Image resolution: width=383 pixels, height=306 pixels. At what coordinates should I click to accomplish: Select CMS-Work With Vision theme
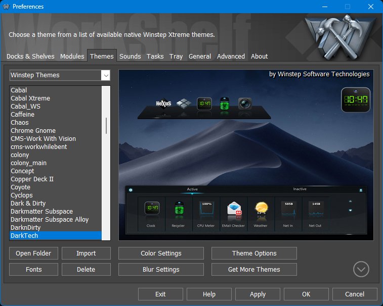click(56, 138)
